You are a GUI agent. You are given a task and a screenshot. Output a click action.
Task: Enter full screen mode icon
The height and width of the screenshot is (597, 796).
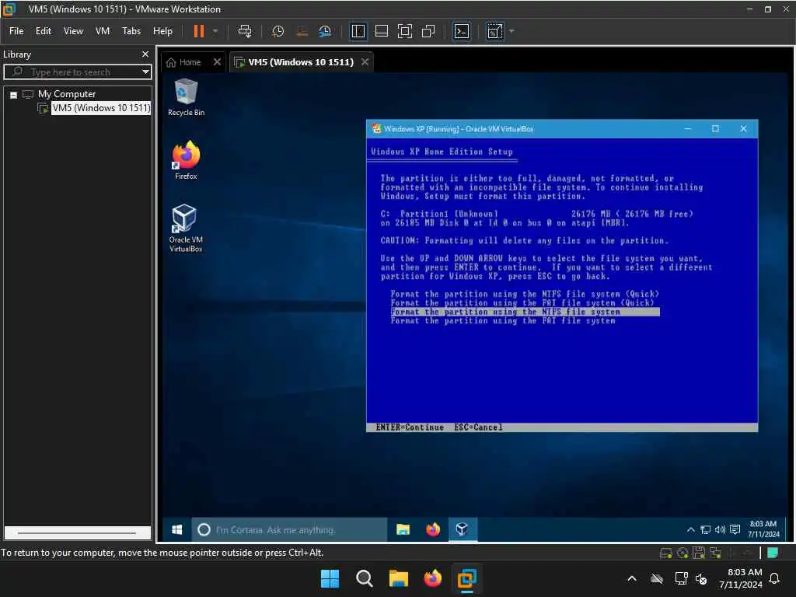pyautogui.click(x=404, y=31)
